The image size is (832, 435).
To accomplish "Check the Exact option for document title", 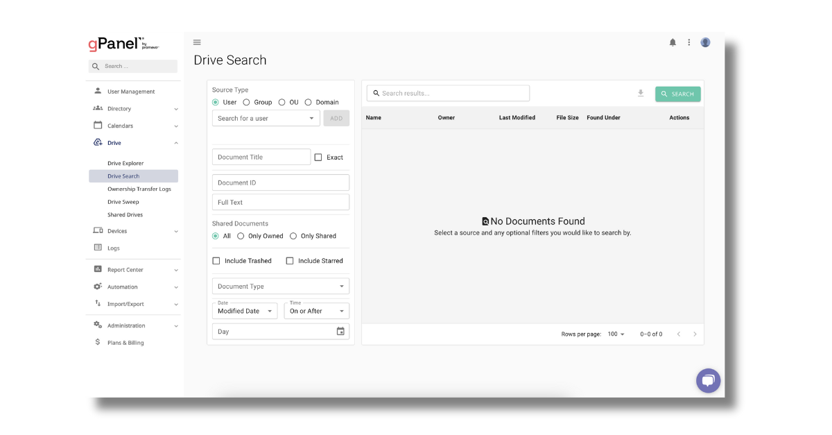I will click(317, 157).
